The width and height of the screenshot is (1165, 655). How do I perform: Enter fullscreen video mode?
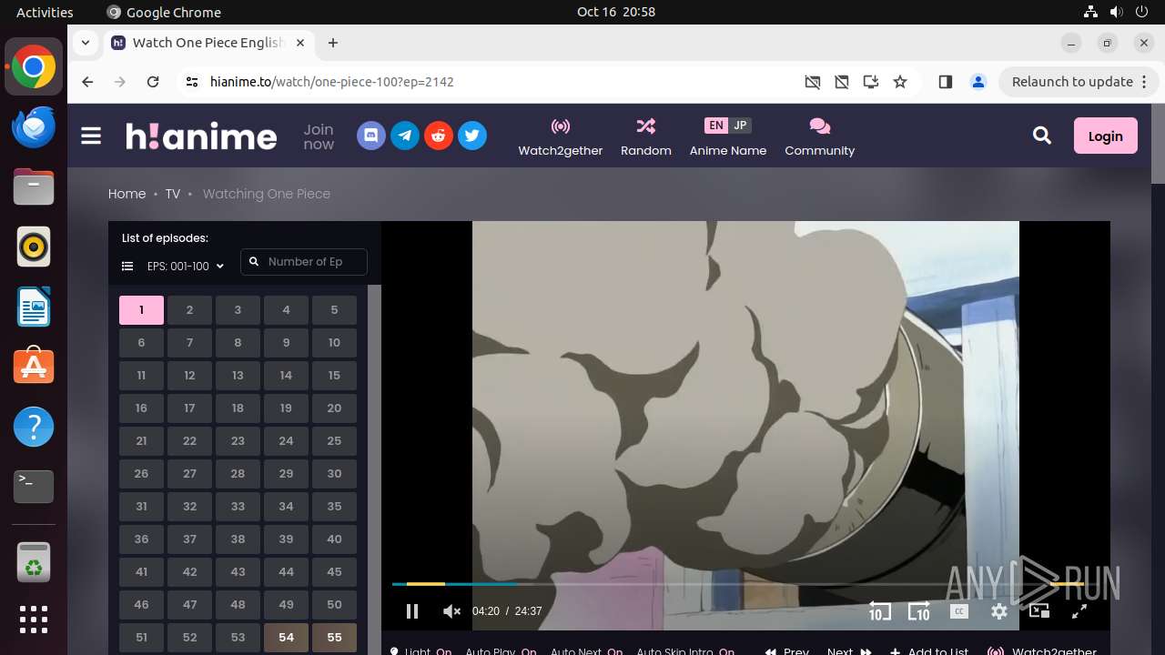click(x=1079, y=611)
